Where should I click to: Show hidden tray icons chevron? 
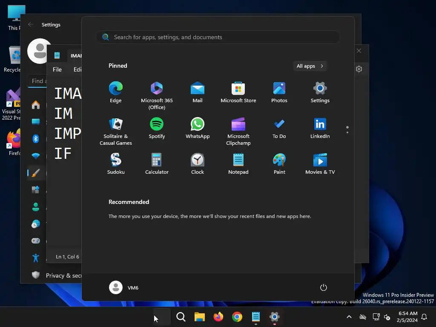(x=349, y=317)
